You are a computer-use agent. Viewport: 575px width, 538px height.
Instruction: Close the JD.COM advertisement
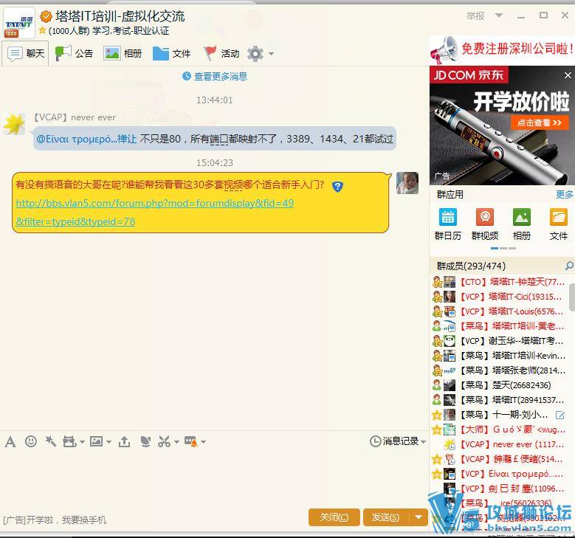(568, 75)
